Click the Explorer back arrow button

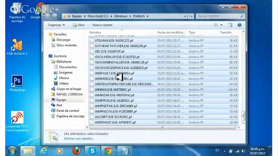click(x=47, y=16)
